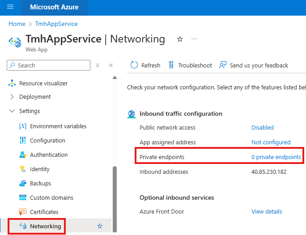Open Backups
The width and height of the screenshot is (306, 235).
click(x=40, y=183)
